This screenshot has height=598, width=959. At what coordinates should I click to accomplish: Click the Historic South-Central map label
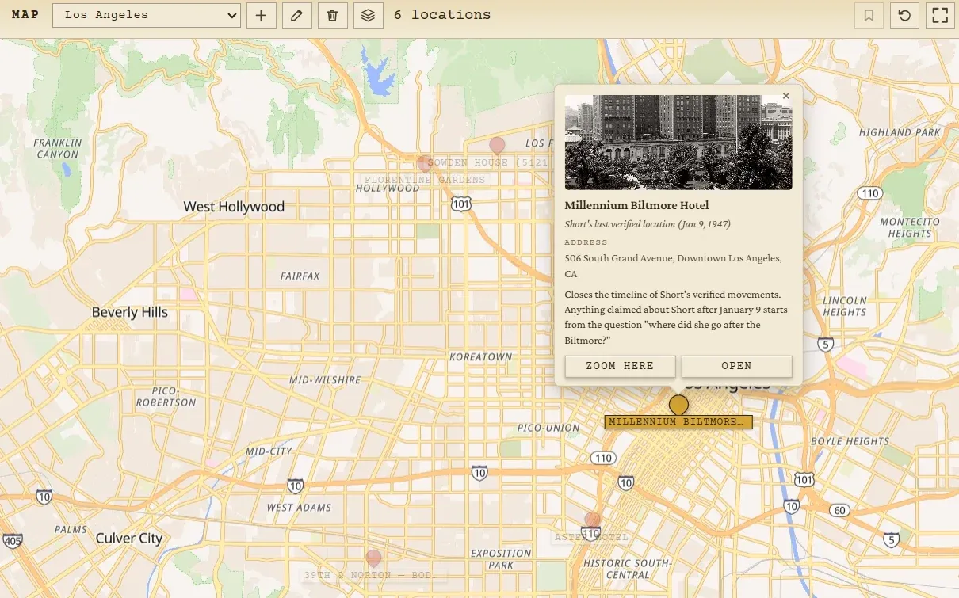tap(629, 569)
